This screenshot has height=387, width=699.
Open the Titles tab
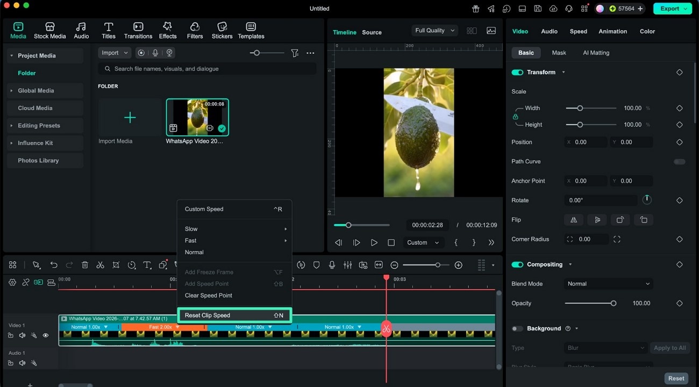(x=109, y=31)
